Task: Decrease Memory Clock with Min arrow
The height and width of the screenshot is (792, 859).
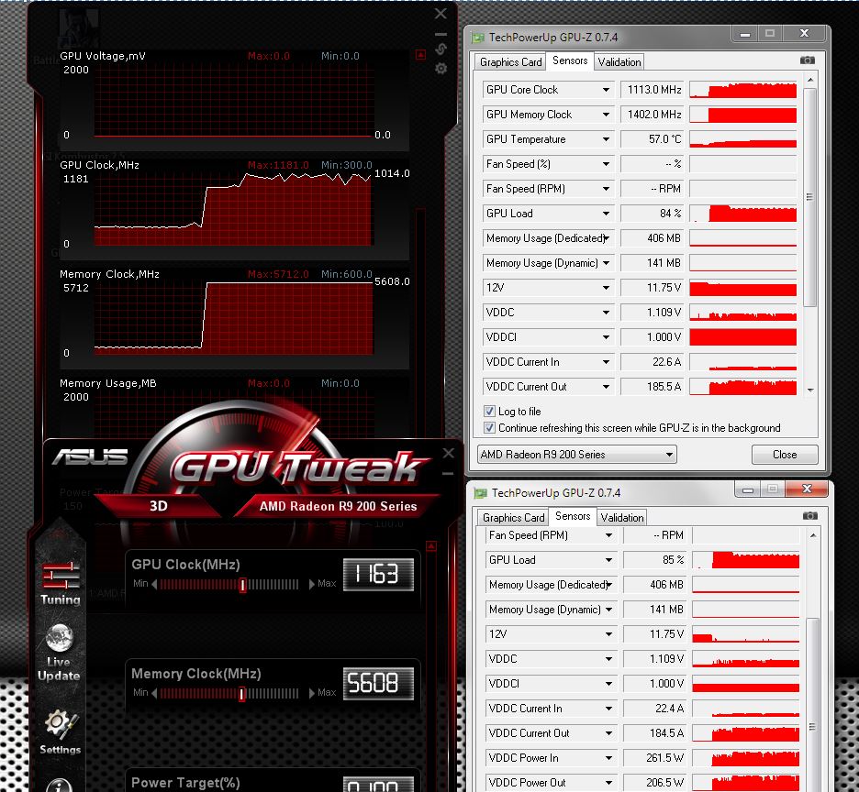Action: point(154,693)
